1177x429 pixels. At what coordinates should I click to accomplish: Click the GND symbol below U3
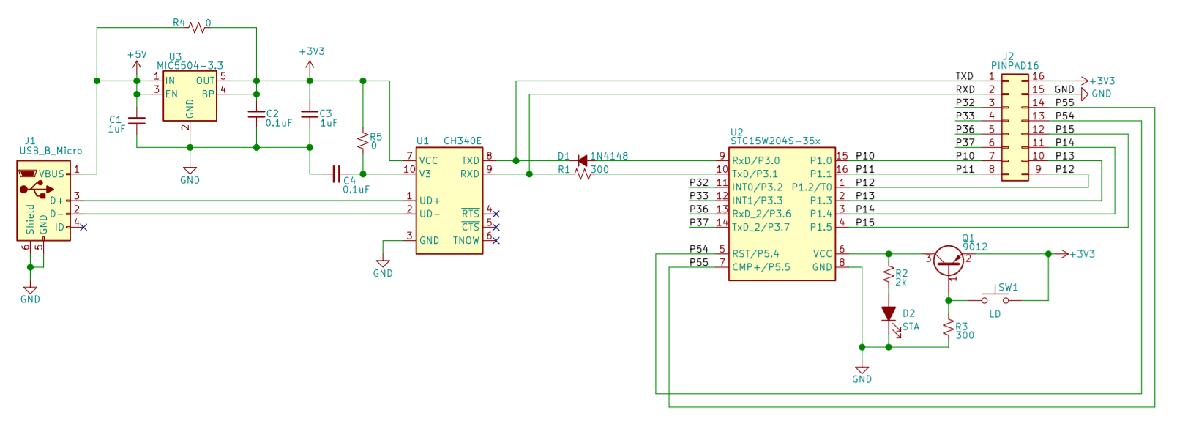(x=190, y=171)
